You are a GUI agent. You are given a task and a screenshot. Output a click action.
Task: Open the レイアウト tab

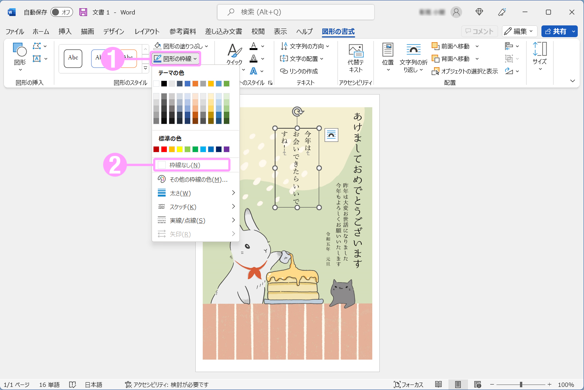tap(147, 31)
